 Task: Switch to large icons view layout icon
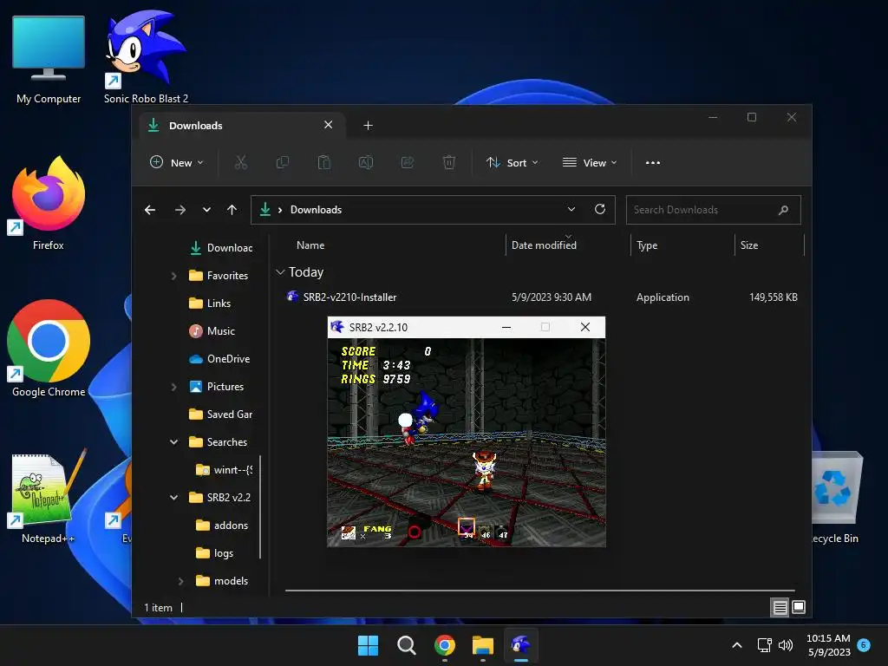[799, 607]
